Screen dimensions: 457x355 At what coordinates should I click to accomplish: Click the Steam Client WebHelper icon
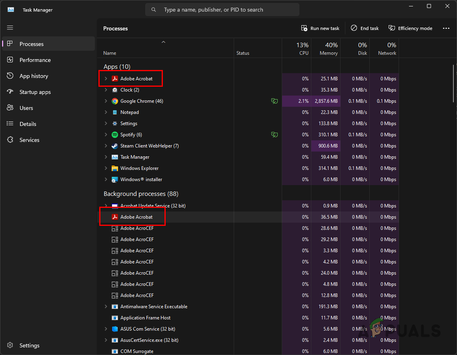[115, 146]
